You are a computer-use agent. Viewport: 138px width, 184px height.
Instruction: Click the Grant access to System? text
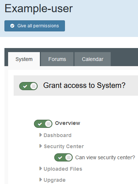[84, 85]
